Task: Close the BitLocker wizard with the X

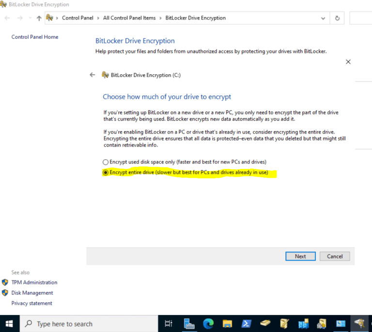Action: pos(348,62)
